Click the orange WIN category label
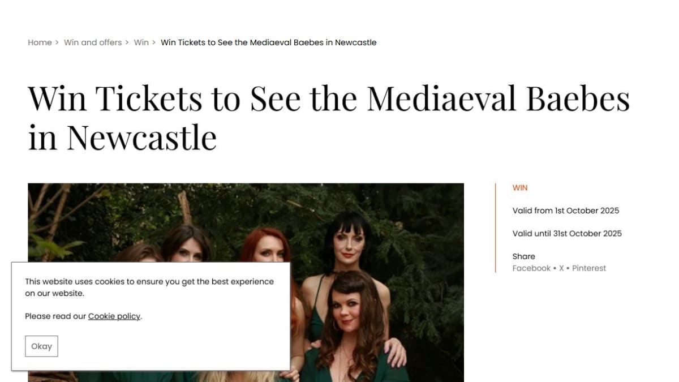The width and height of the screenshot is (679, 382). tap(520, 188)
